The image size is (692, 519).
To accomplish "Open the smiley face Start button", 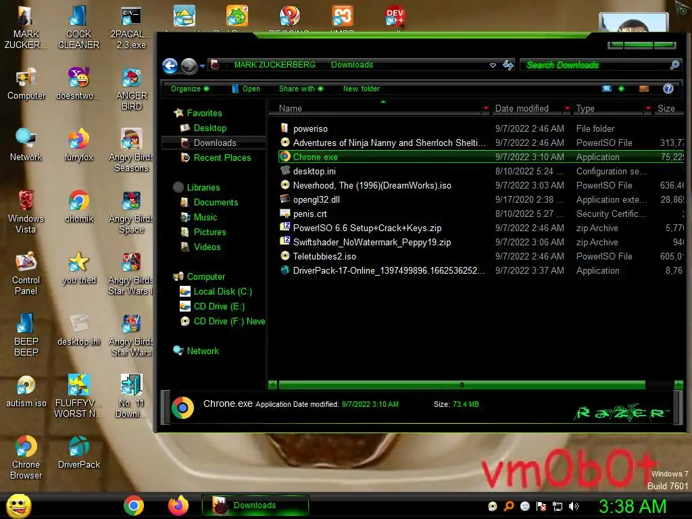I will [x=19, y=505].
